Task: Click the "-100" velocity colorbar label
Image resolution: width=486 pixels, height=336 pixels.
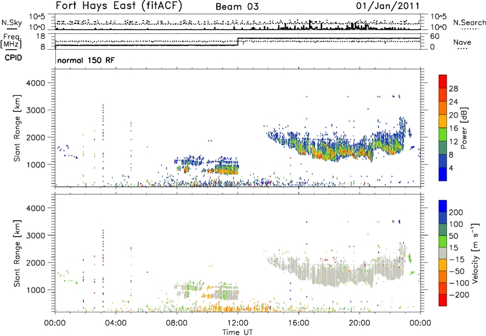Action: [459, 283]
